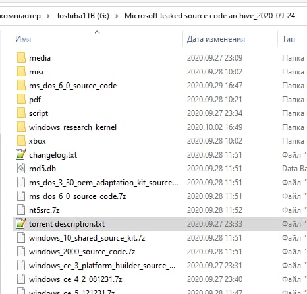Click date 2020.09.27 23:31 row

click(215, 266)
